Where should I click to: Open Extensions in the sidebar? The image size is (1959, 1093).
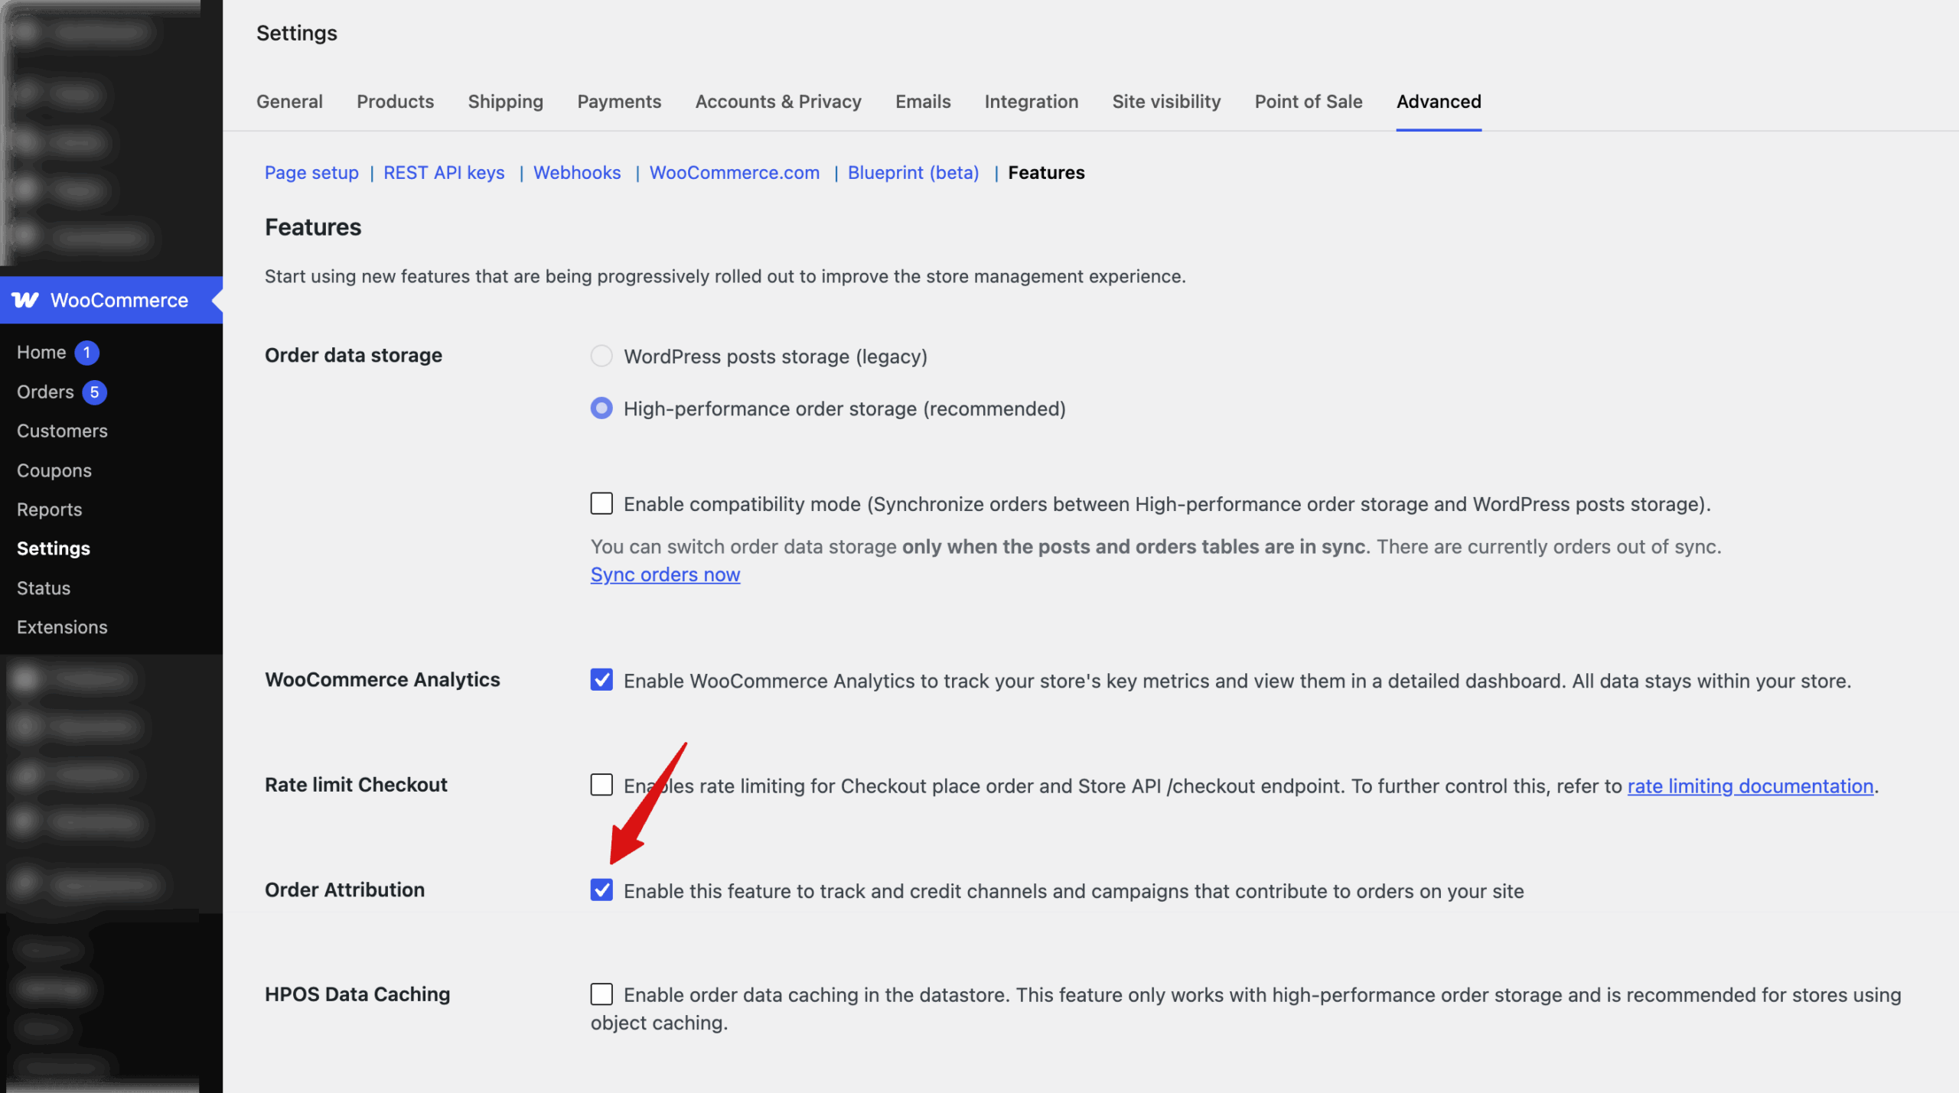pyautogui.click(x=62, y=627)
